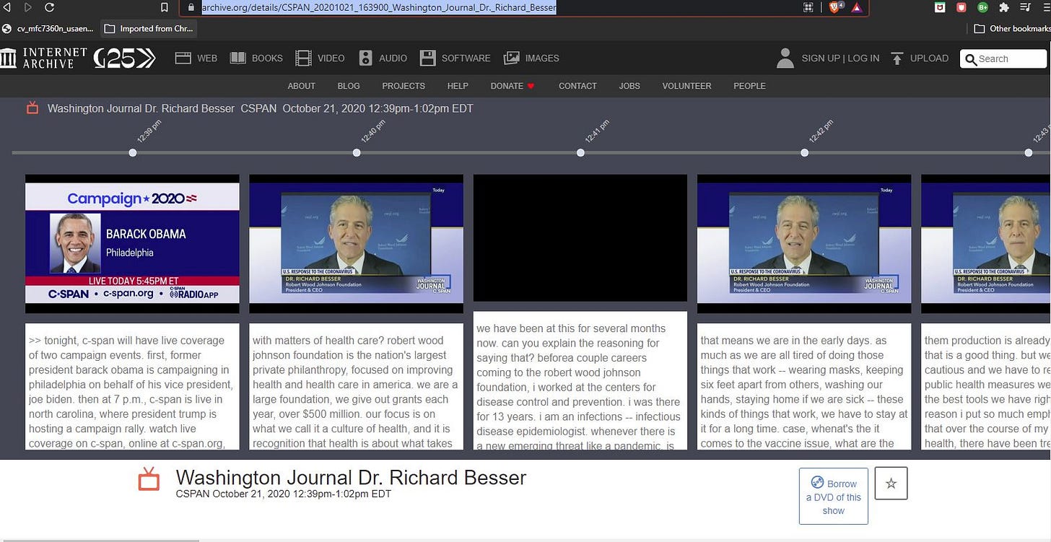Viewport: 1051px width, 542px height.
Task: Click SIGN UP | LOG IN
Action: pyautogui.click(x=840, y=58)
